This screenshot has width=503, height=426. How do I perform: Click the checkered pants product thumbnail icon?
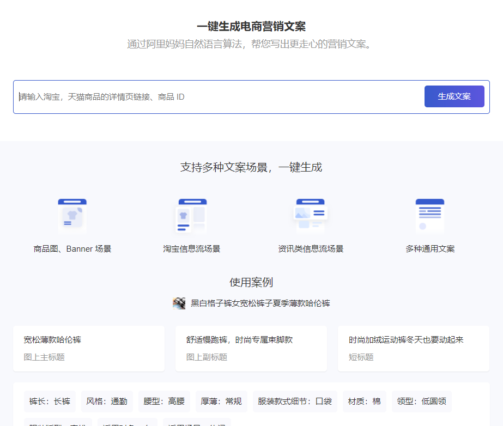click(x=179, y=303)
